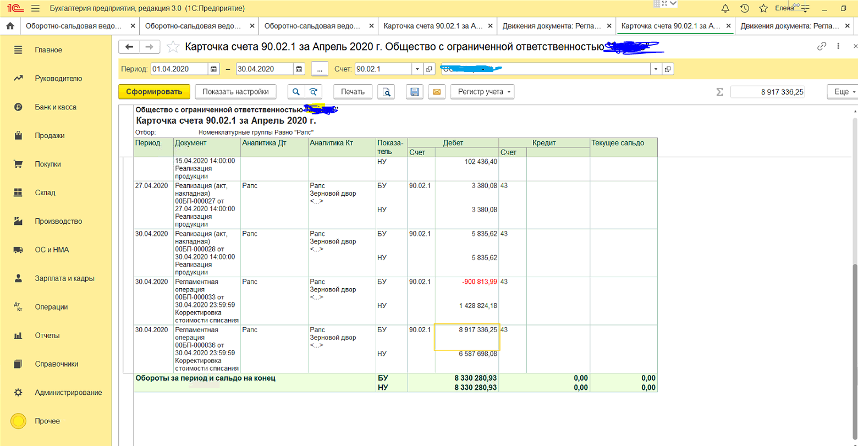858x446 pixels.
Task: Click the period end date field
Action: (265, 69)
